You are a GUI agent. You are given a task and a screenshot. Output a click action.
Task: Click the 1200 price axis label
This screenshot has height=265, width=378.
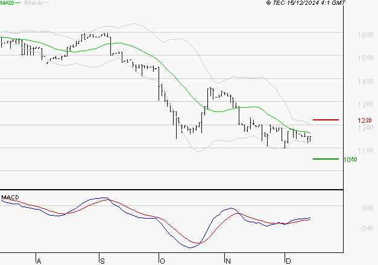365,128
